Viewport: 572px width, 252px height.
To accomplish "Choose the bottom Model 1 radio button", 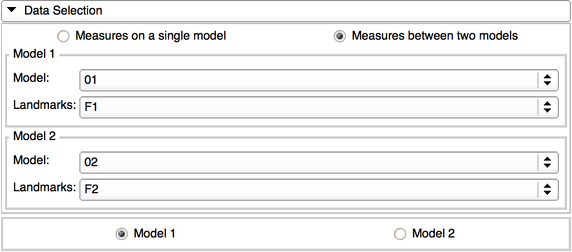I will [x=121, y=234].
